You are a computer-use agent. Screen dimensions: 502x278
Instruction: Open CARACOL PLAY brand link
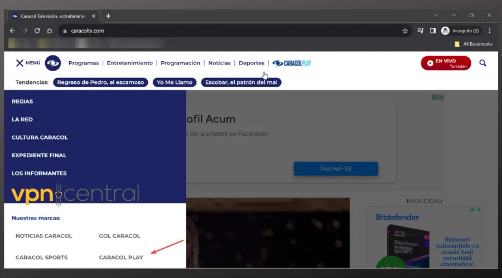click(121, 257)
